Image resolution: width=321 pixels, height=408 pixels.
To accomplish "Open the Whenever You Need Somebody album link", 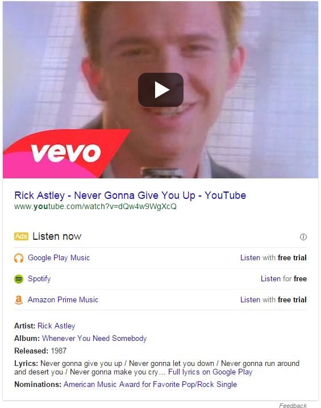I will pos(94,338).
